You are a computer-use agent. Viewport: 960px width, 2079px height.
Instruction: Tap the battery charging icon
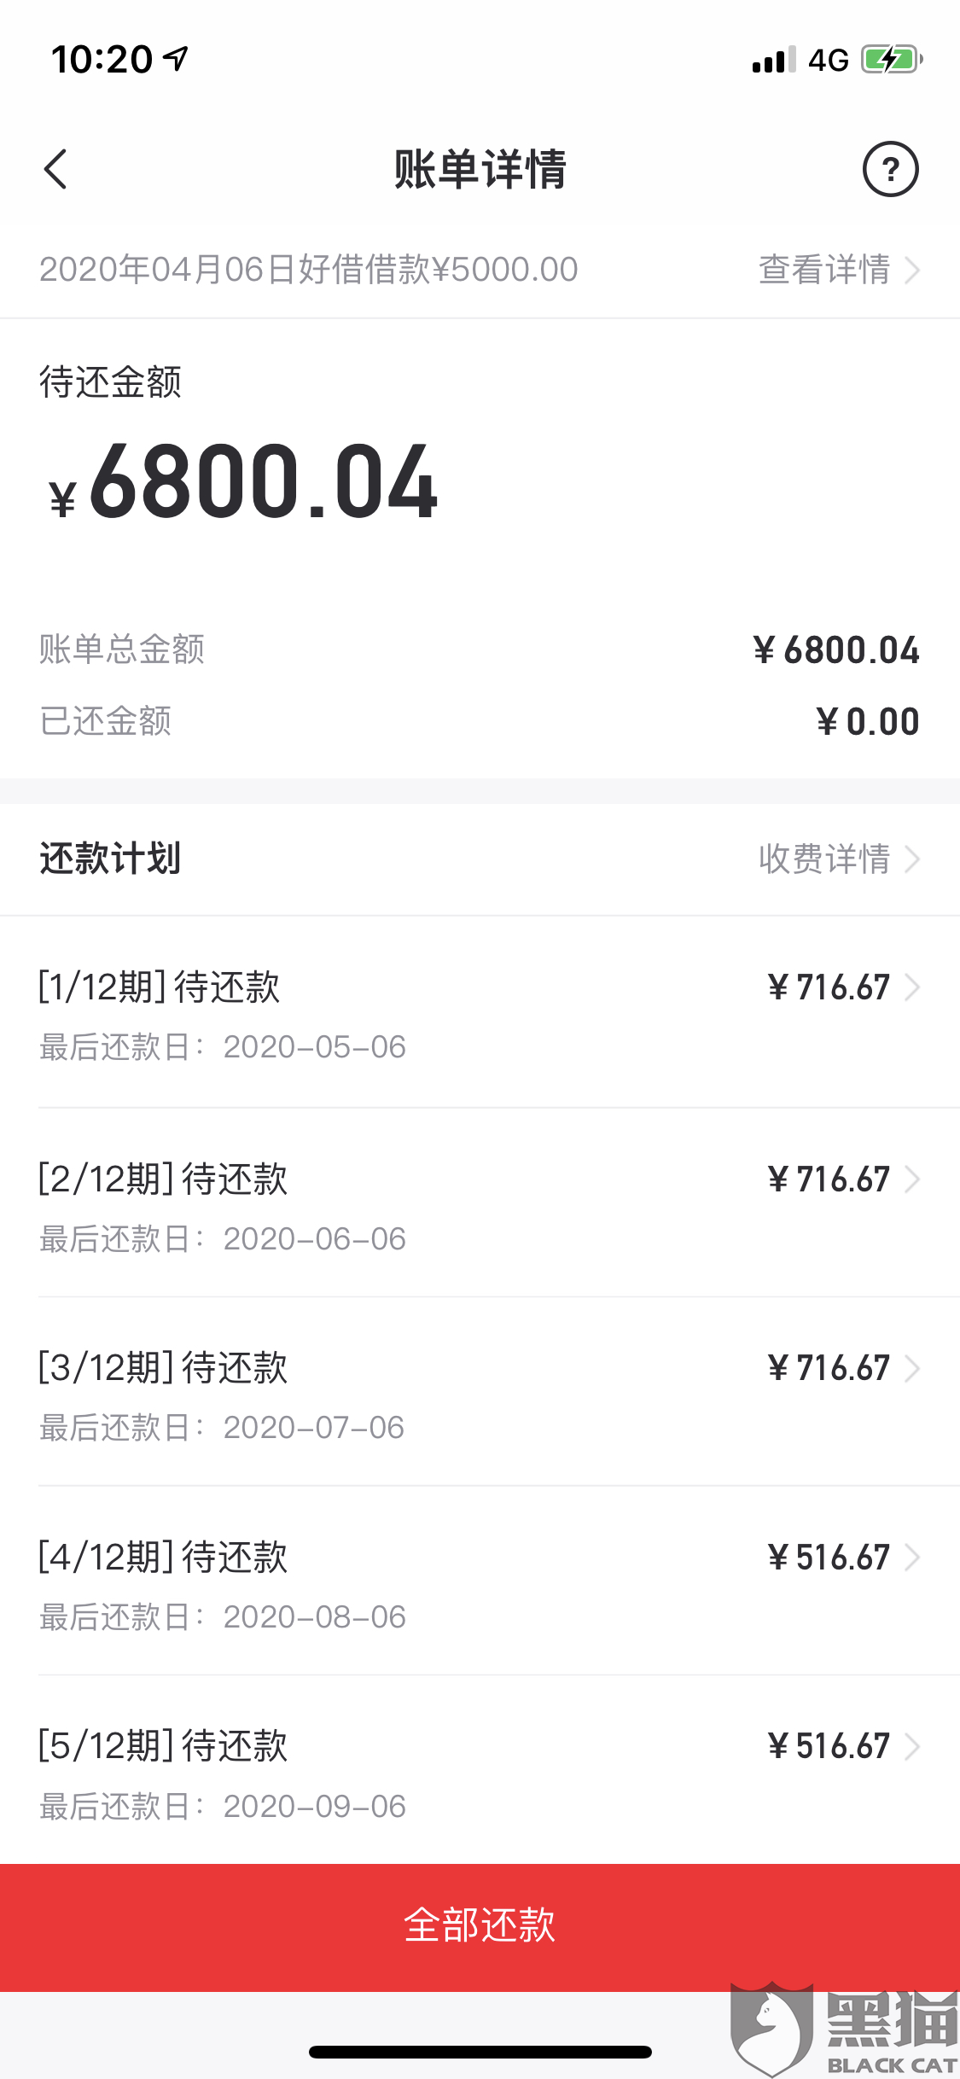point(891,60)
